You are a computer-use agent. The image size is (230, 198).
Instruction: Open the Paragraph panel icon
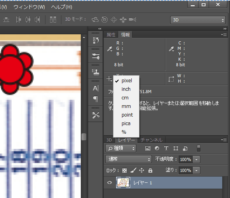coord(96,99)
